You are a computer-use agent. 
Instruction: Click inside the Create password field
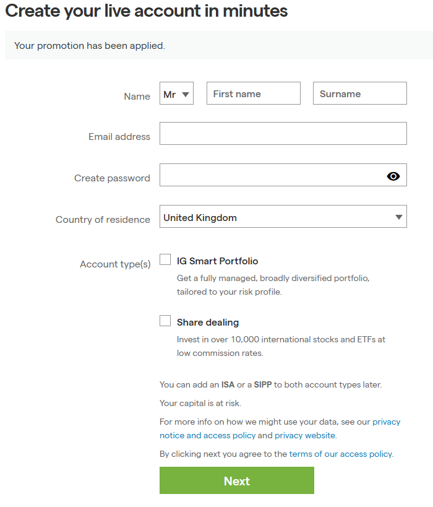(x=270, y=175)
